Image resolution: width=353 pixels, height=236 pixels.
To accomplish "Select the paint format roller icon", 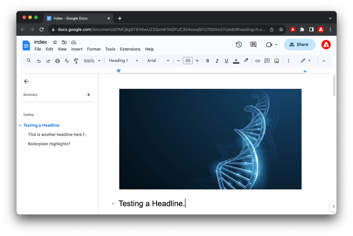I will 76,61.
